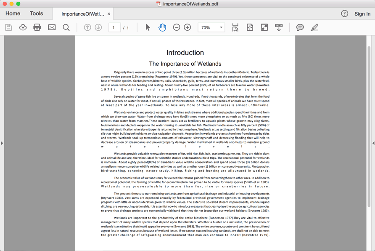Click the Introduction heading text
This screenshot has width=375, height=251.
(x=185, y=53)
